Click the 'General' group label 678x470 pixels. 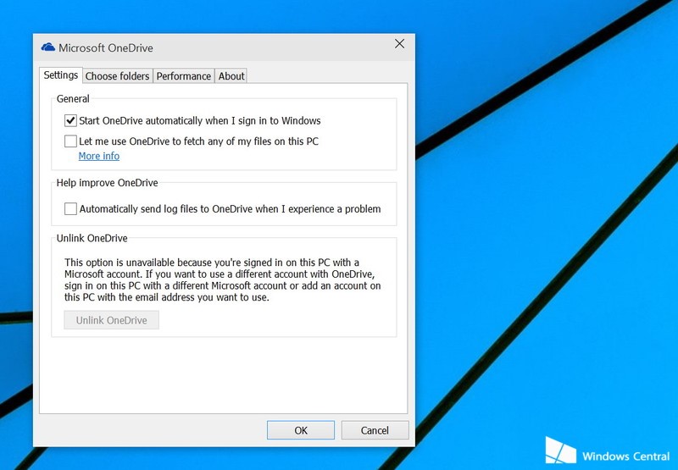pyautogui.click(x=73, y=98)
